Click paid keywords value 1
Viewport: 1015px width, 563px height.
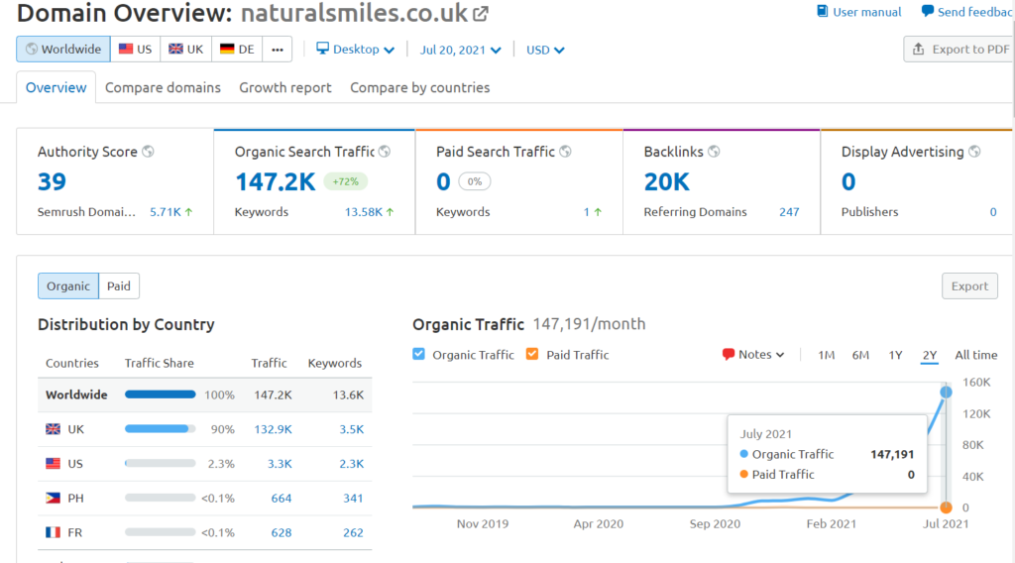(587, 211)
